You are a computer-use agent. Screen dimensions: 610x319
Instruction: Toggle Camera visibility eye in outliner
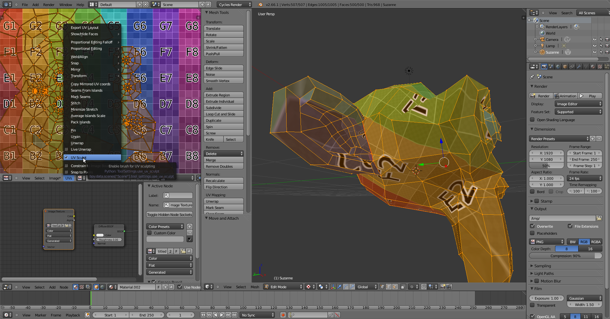[595, 39]
